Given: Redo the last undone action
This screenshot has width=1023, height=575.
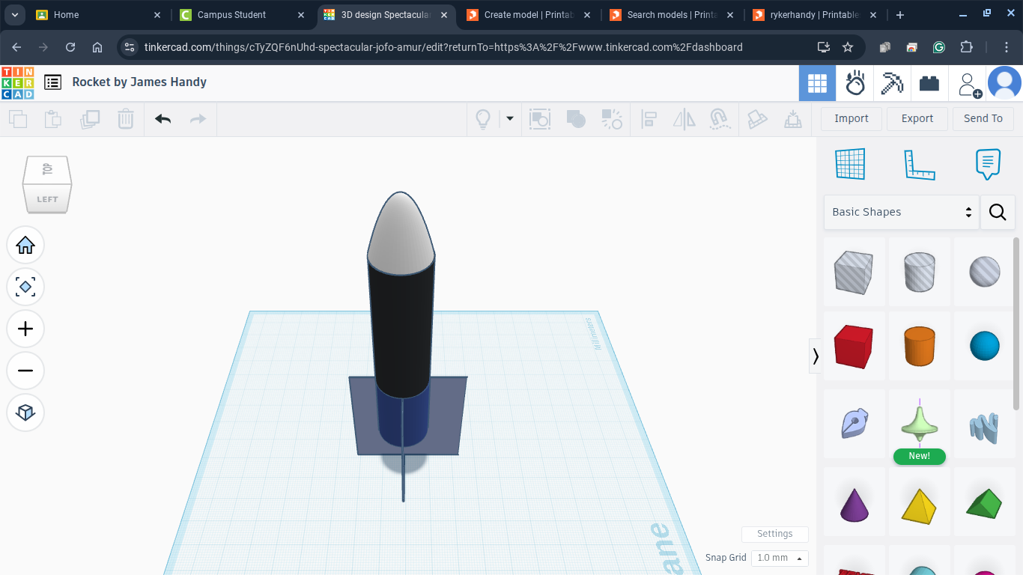Looking at the screenshot, I should [x=198, y=118].
